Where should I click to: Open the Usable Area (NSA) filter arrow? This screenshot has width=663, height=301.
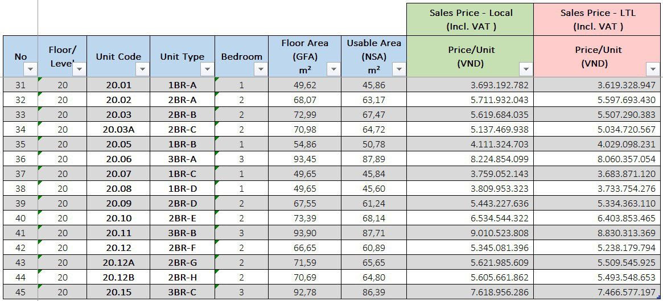399,69
